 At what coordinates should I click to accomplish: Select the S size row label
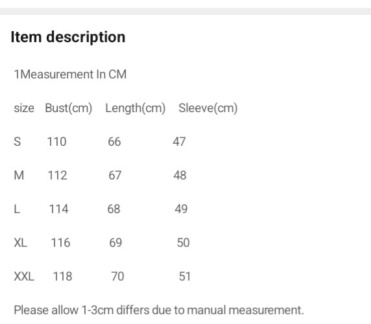(18, 142)
